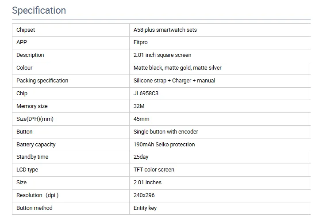Click the 32M memory value
The height and width of the screenshot is (220, 319).
tap(139, 106)
